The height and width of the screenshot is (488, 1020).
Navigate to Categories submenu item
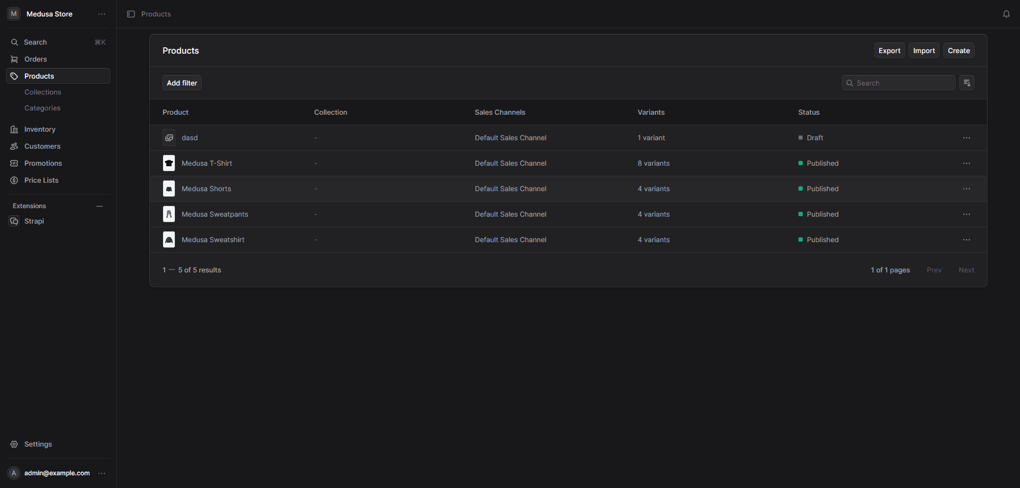pyautogui.click(x=42, y=108)
